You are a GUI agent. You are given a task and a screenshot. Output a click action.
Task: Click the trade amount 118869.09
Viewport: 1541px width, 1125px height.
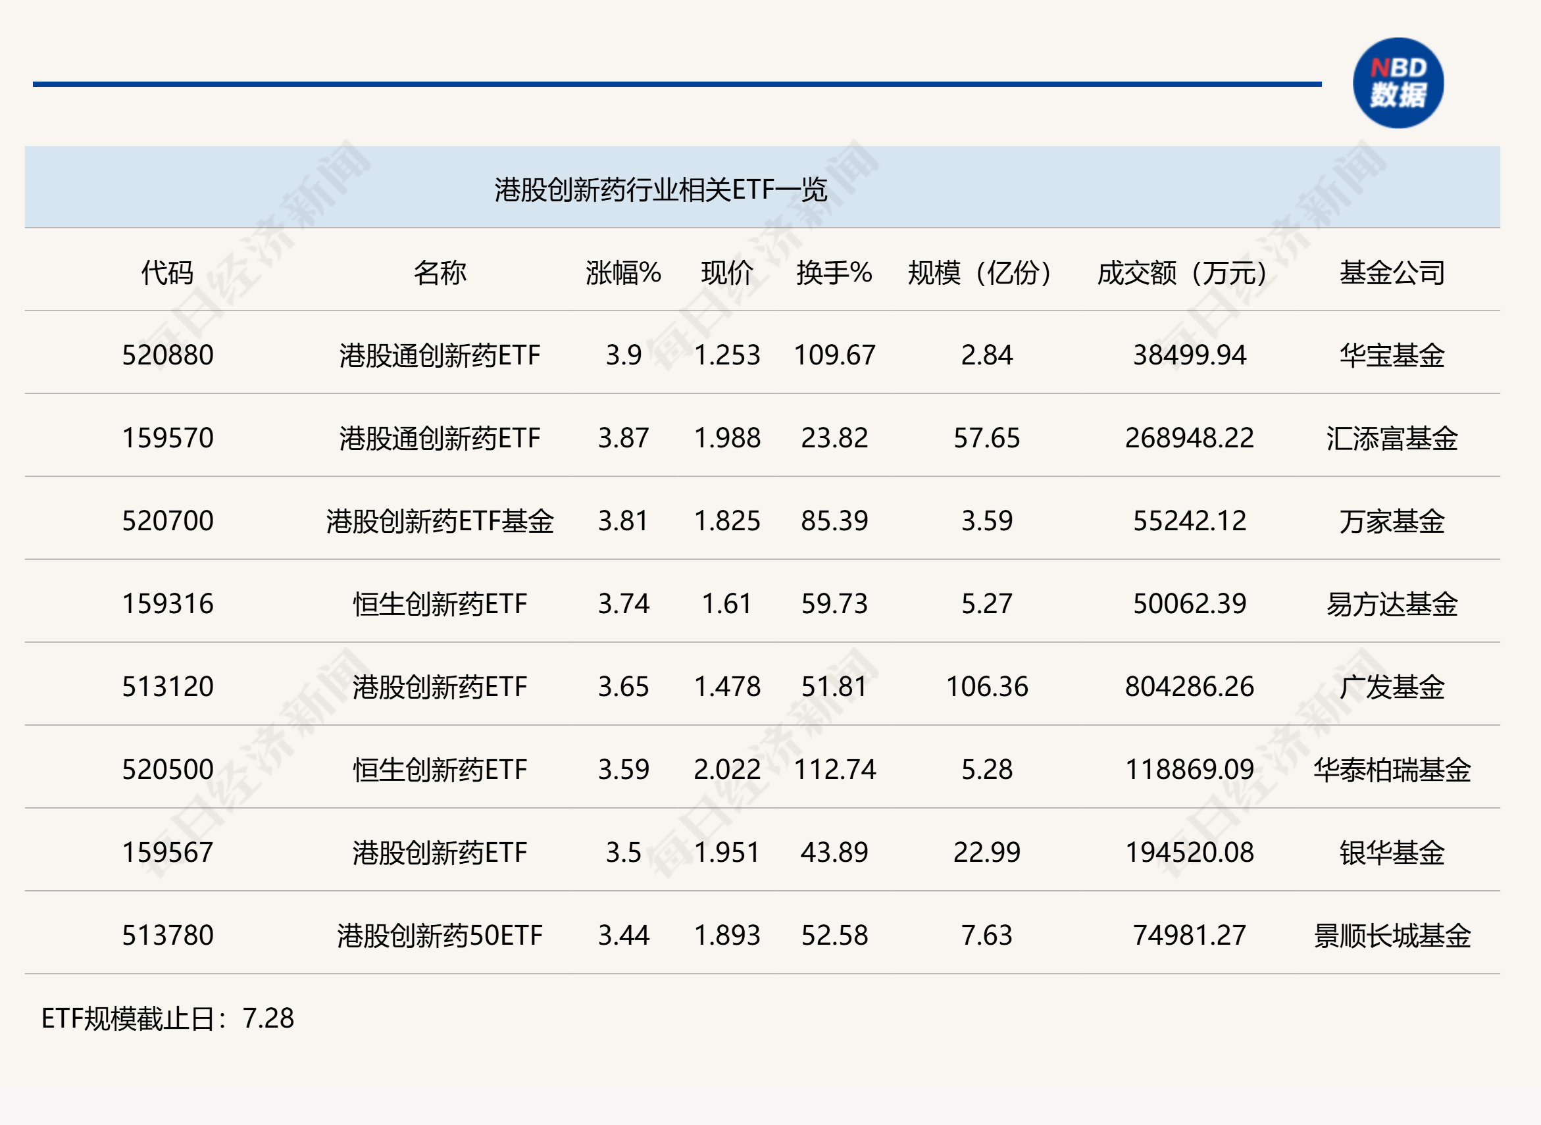click(x=1190, y=770)
